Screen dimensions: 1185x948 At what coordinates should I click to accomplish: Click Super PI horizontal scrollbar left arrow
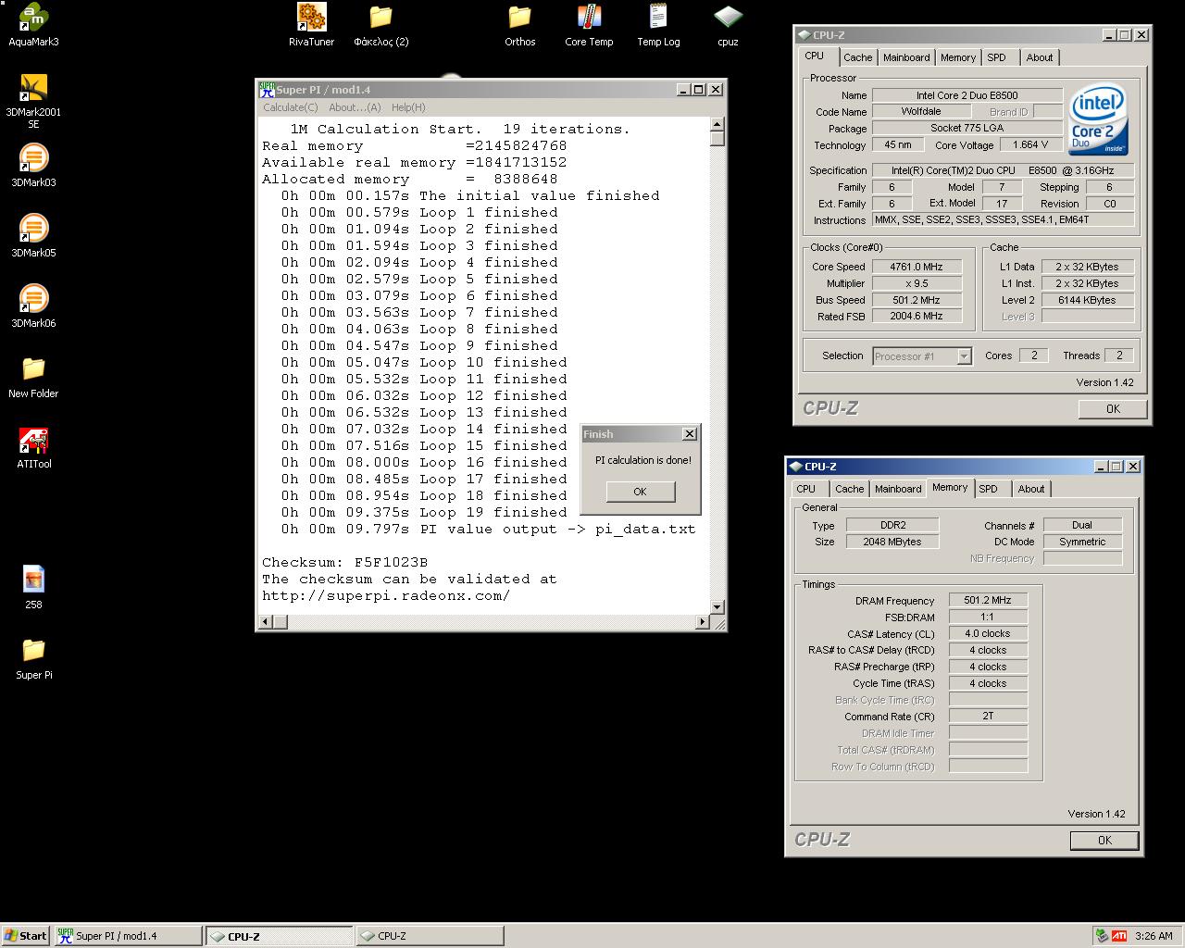click(266, 621)
